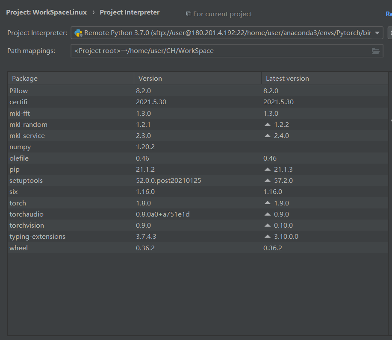Click the 'For current project' text
The image size is (392, 340).
click(x=223, y=14)
